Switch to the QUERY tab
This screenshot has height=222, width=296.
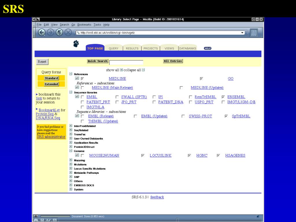(x=114, y=48)
